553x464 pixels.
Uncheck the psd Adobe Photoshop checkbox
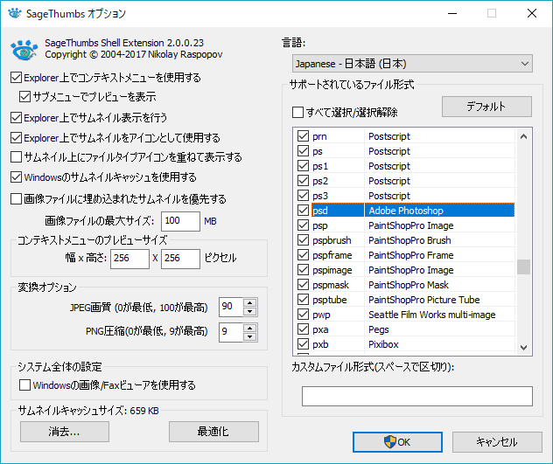coord(303,211)
